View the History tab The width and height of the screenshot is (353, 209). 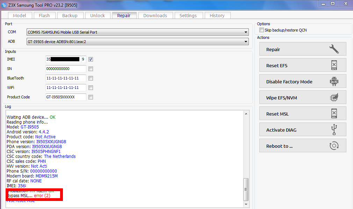[x=217, y=15]
